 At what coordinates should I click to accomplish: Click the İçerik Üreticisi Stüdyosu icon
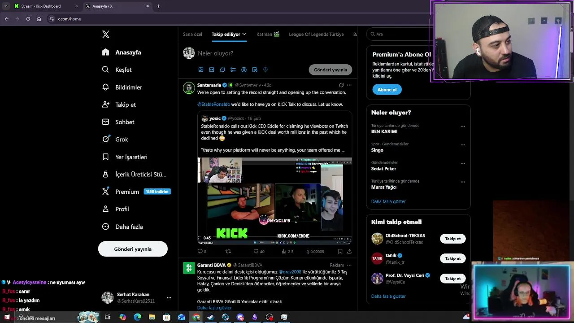106,174
